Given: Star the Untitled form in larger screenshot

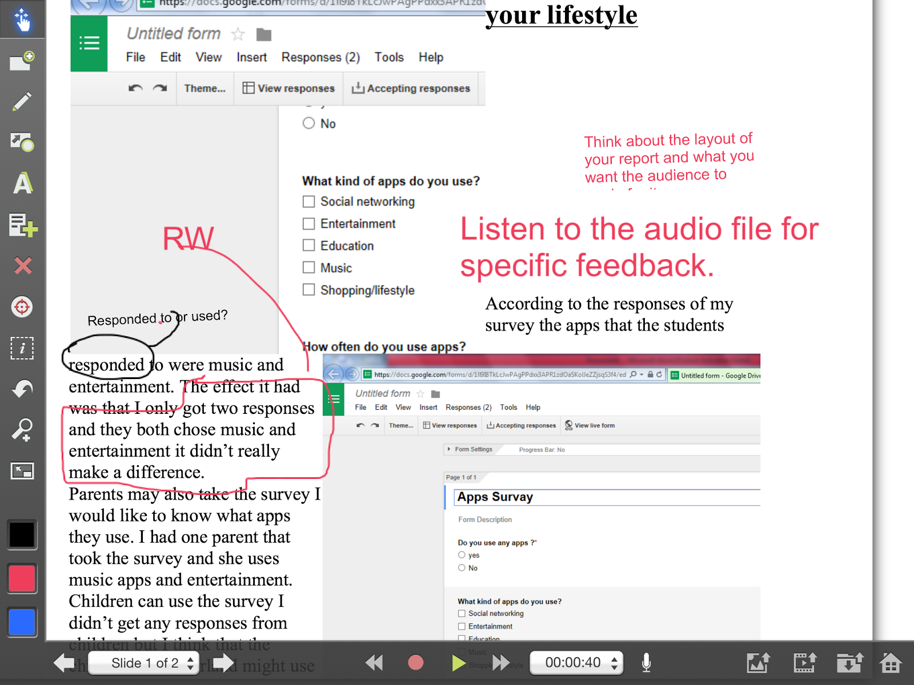Looking at the screenshot, I should (x=238, y=35).
